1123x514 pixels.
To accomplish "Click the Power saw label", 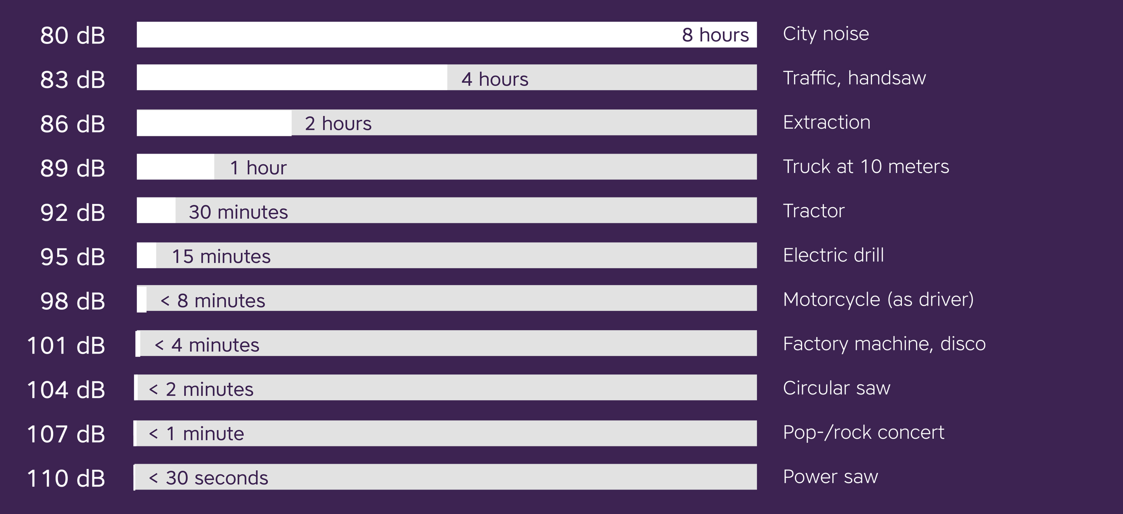I will pyautogui.click(x=830, y=477).
